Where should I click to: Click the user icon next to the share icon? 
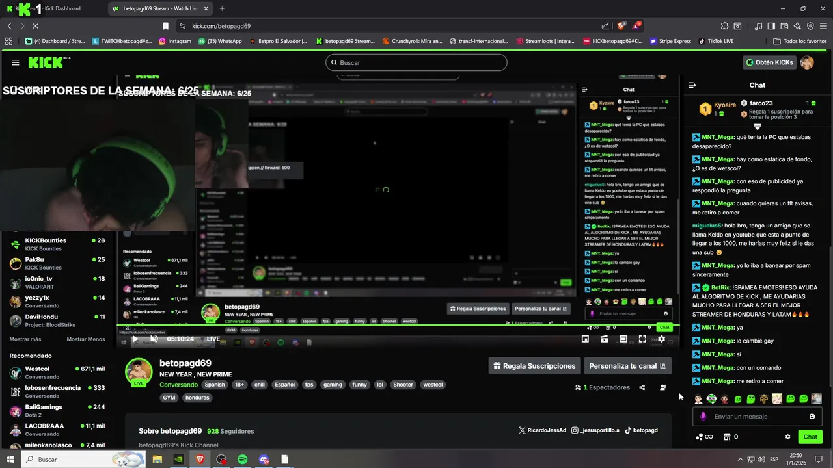663,387
